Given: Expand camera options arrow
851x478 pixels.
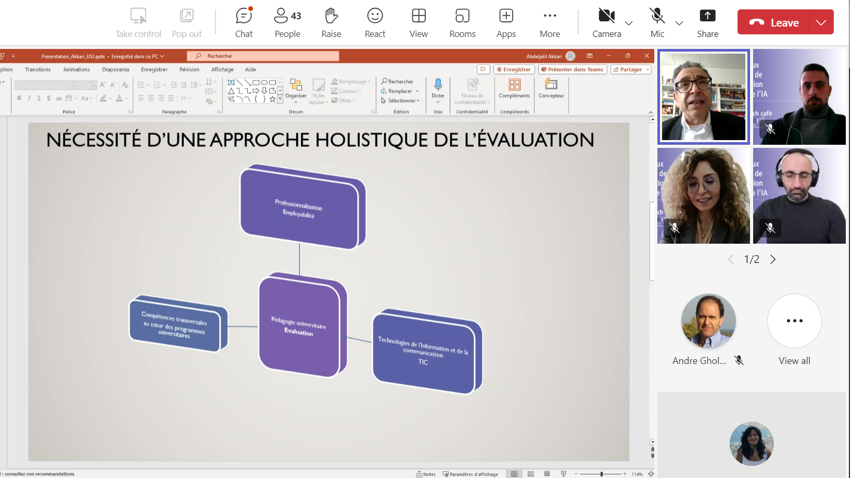Looking at the screenshot, I should tap(629, 23).
